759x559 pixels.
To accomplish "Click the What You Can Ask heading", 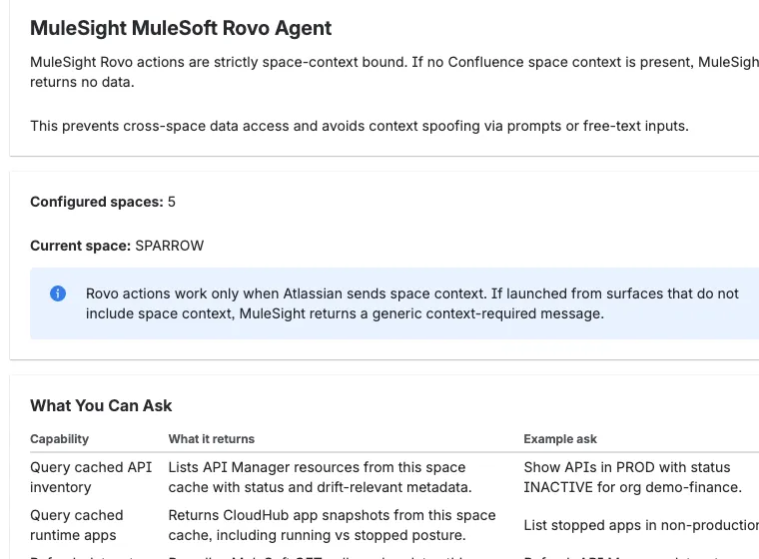I will coord(101,405).
